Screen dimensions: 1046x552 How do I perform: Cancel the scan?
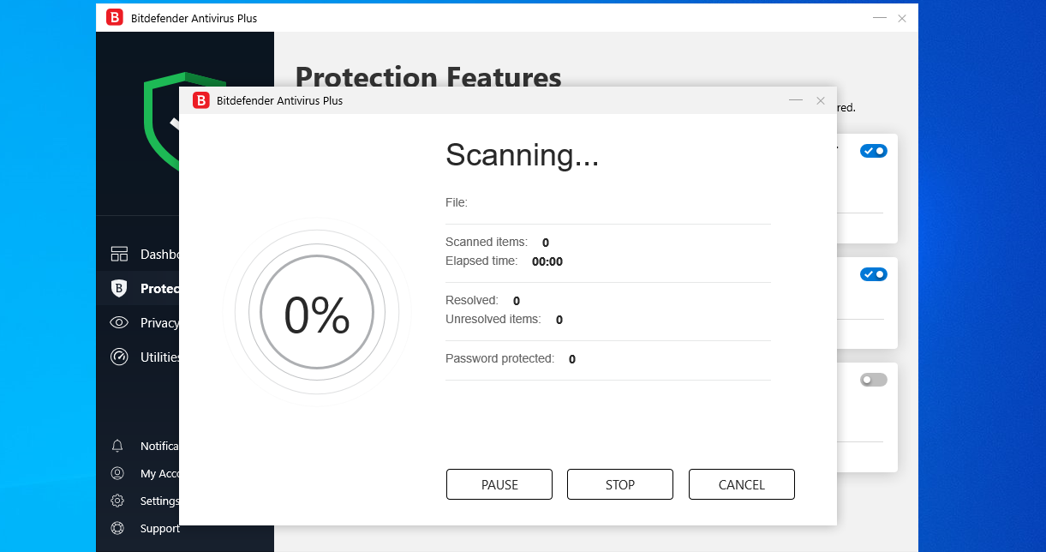point(742,484)
